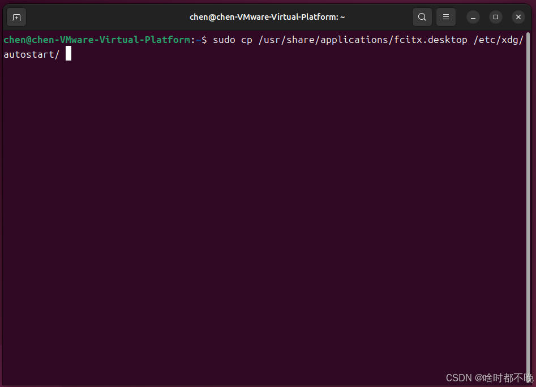Click the blue tilde in prompt
This screenshot has height=387, width=536.
[x=198, y=40]
